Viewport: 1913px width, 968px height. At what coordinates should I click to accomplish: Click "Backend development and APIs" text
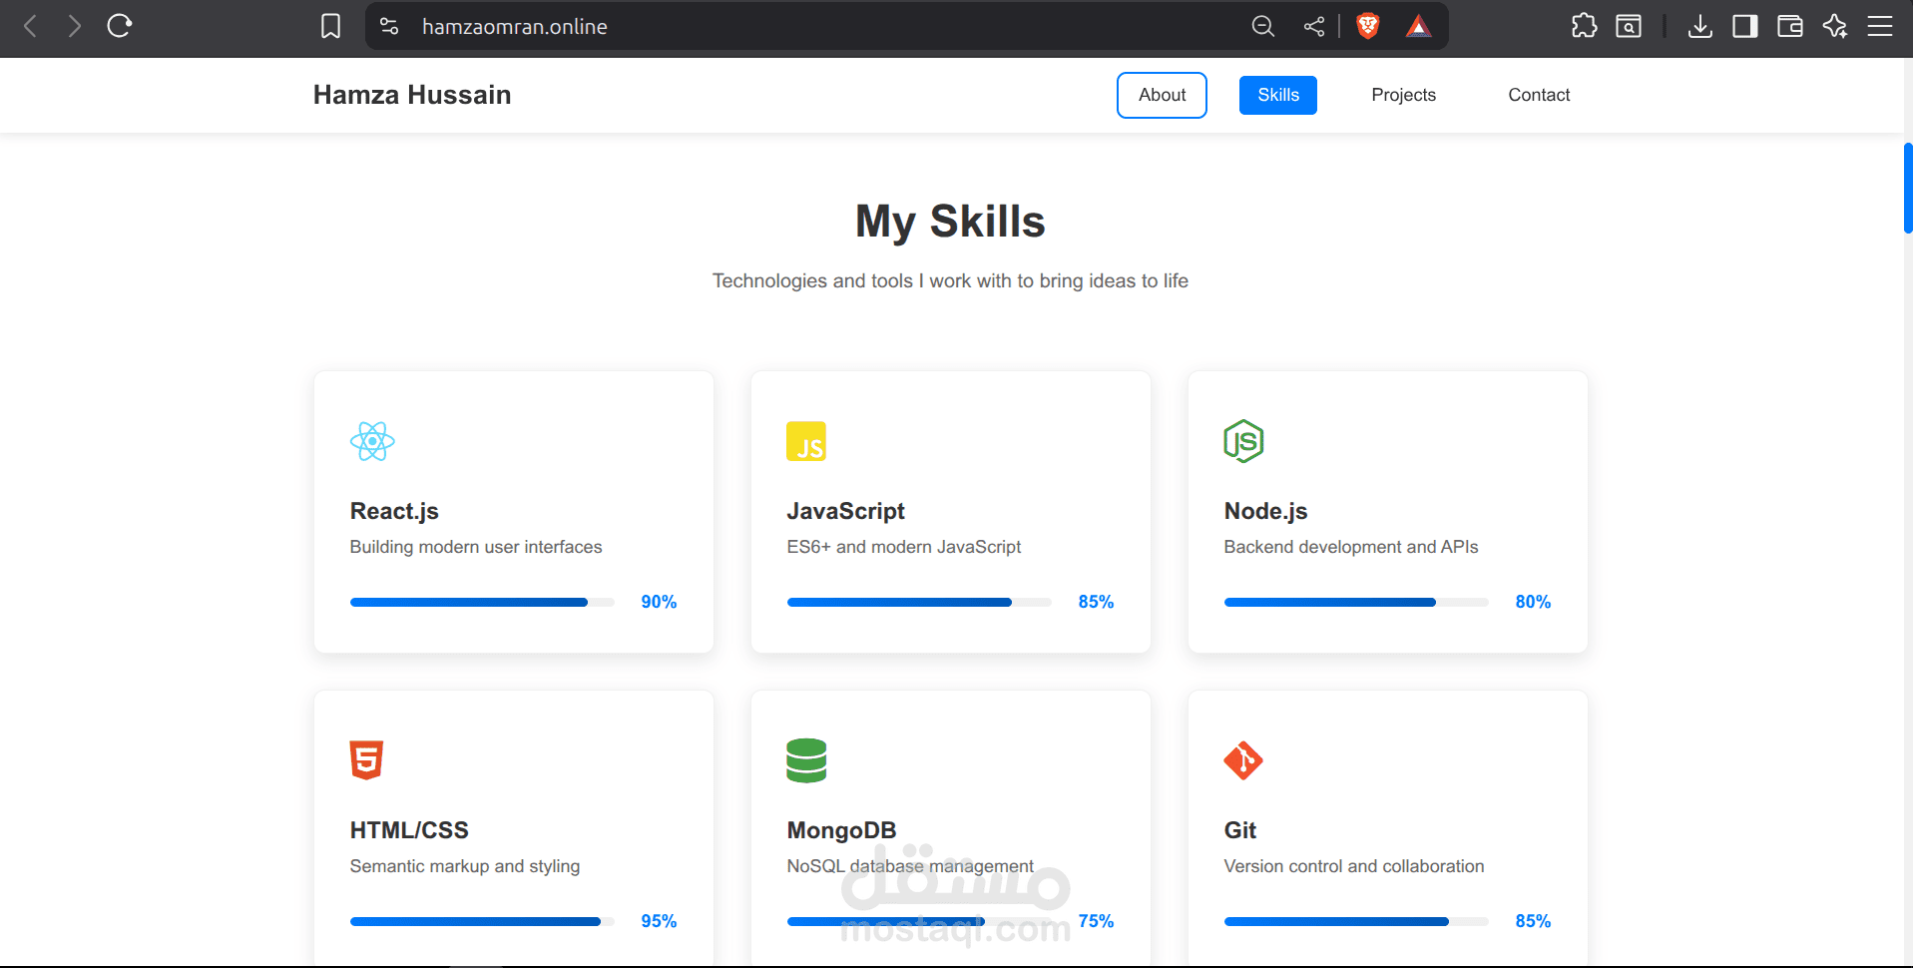point(1351,547)
